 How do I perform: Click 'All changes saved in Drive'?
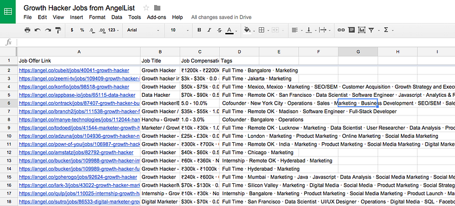221,17
